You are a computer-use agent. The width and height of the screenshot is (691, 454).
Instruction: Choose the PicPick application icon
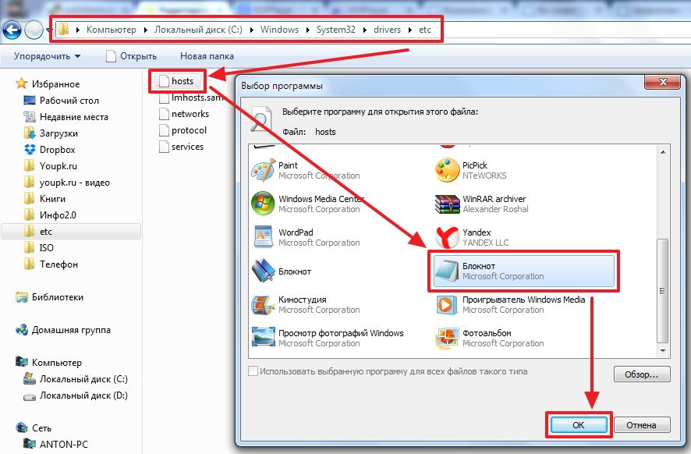coord(447,170)
